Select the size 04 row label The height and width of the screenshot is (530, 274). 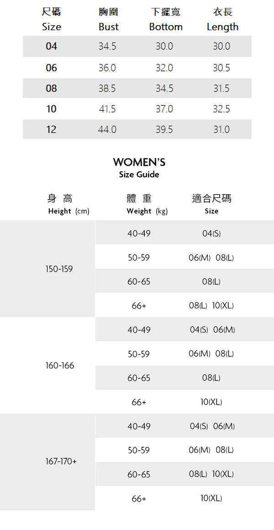coord(51,46)
